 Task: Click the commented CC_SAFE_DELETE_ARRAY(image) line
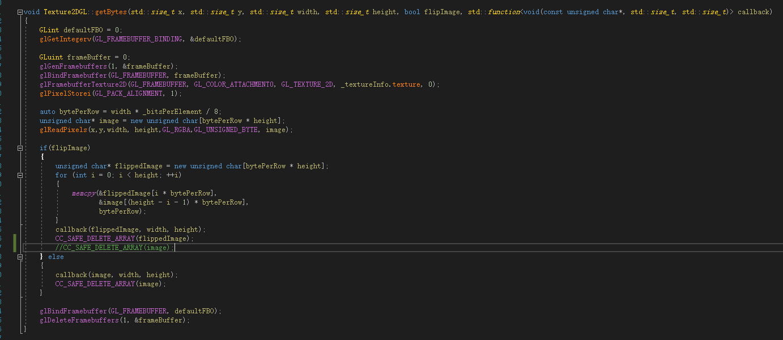113,248
